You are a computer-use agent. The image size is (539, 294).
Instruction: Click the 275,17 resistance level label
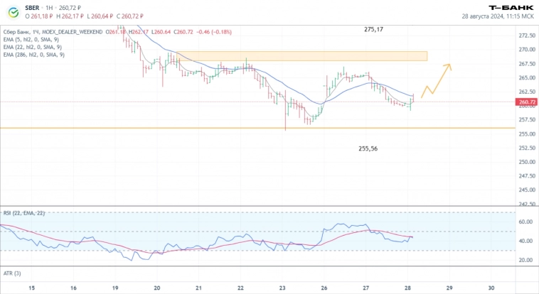(x=373, y=29)
